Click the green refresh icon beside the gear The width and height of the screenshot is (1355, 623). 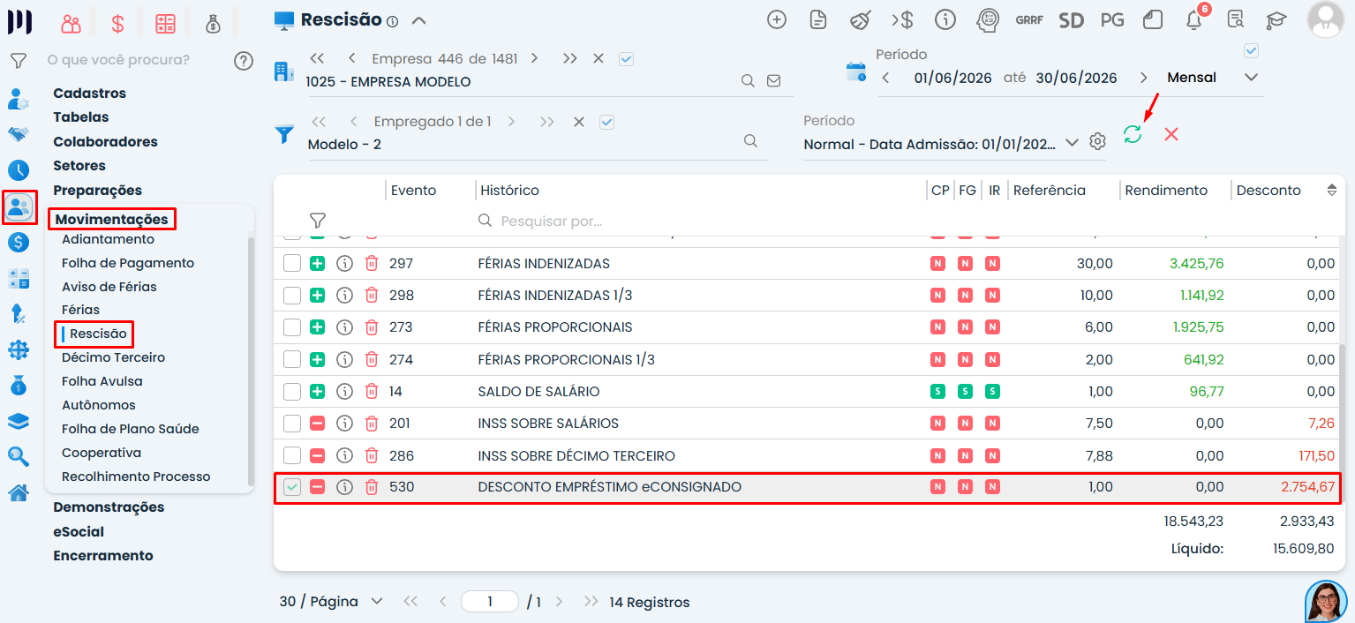click(x=1133, y=134)
